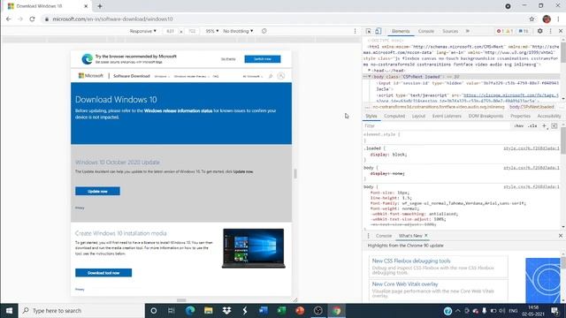This screenshot has height=318, width=566.
Task: Open PowerPoint from the taskbar
Action: pos(300,310)
